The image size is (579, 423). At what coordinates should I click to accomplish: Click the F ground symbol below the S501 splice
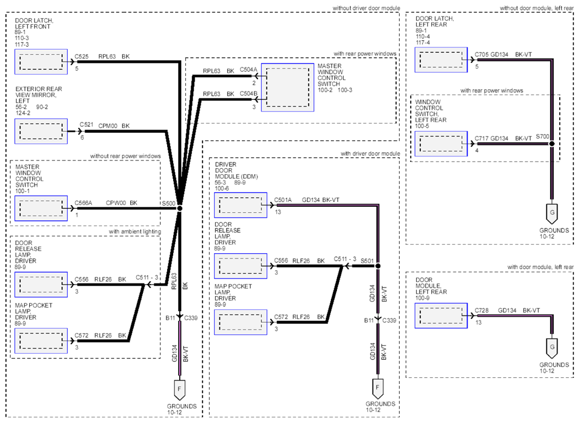(377, 389)
